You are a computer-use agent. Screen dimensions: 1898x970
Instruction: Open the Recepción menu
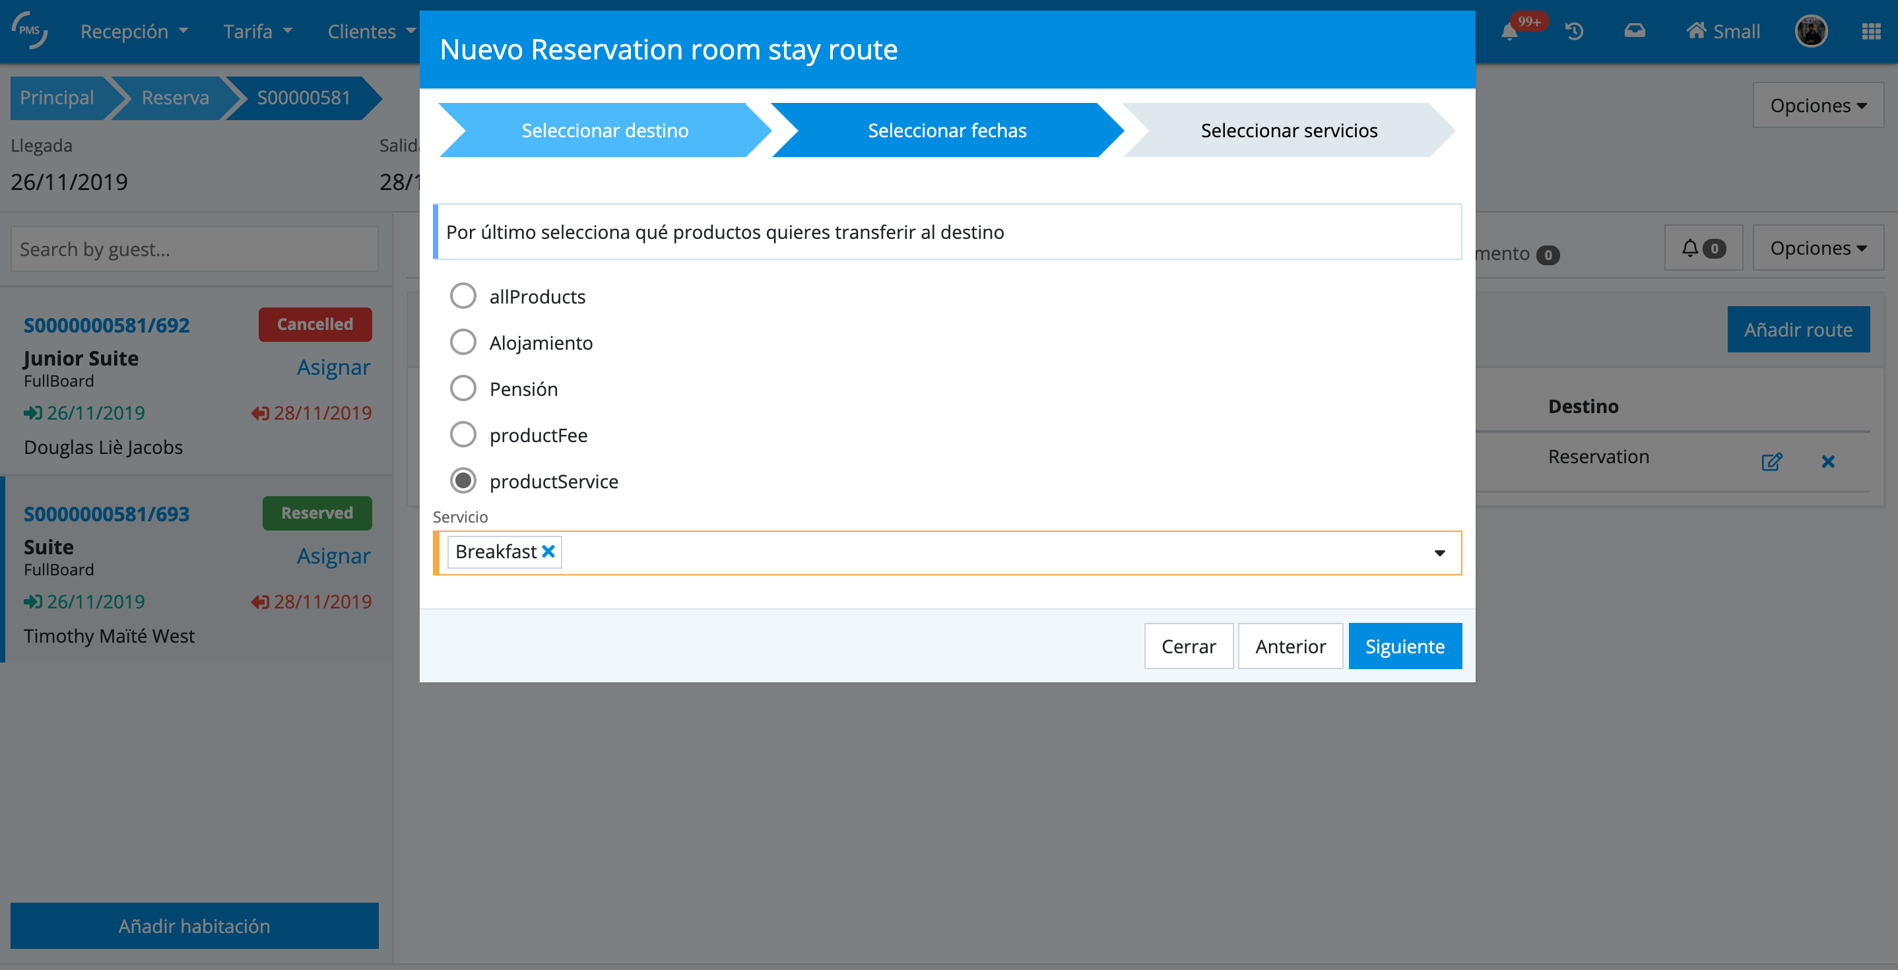point(134,32)
